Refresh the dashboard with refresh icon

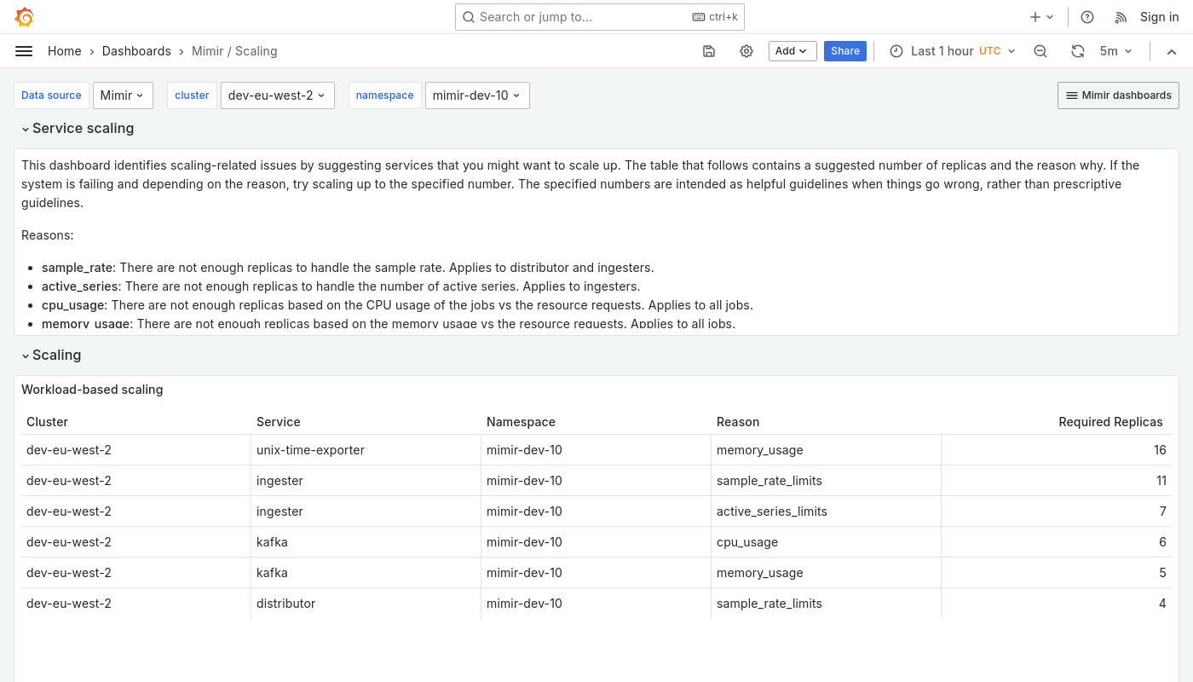(1078, 51)
